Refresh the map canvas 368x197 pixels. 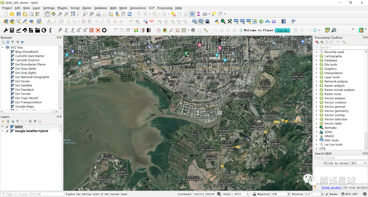tap(130, 14)
